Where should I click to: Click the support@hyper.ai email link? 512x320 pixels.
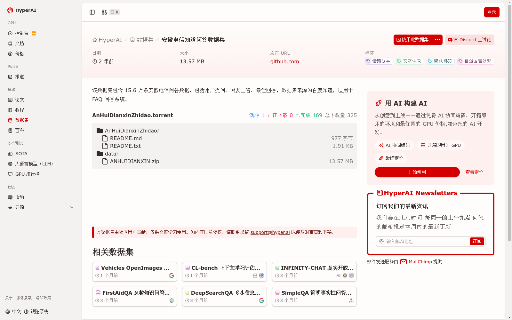[x=270, y=232]
